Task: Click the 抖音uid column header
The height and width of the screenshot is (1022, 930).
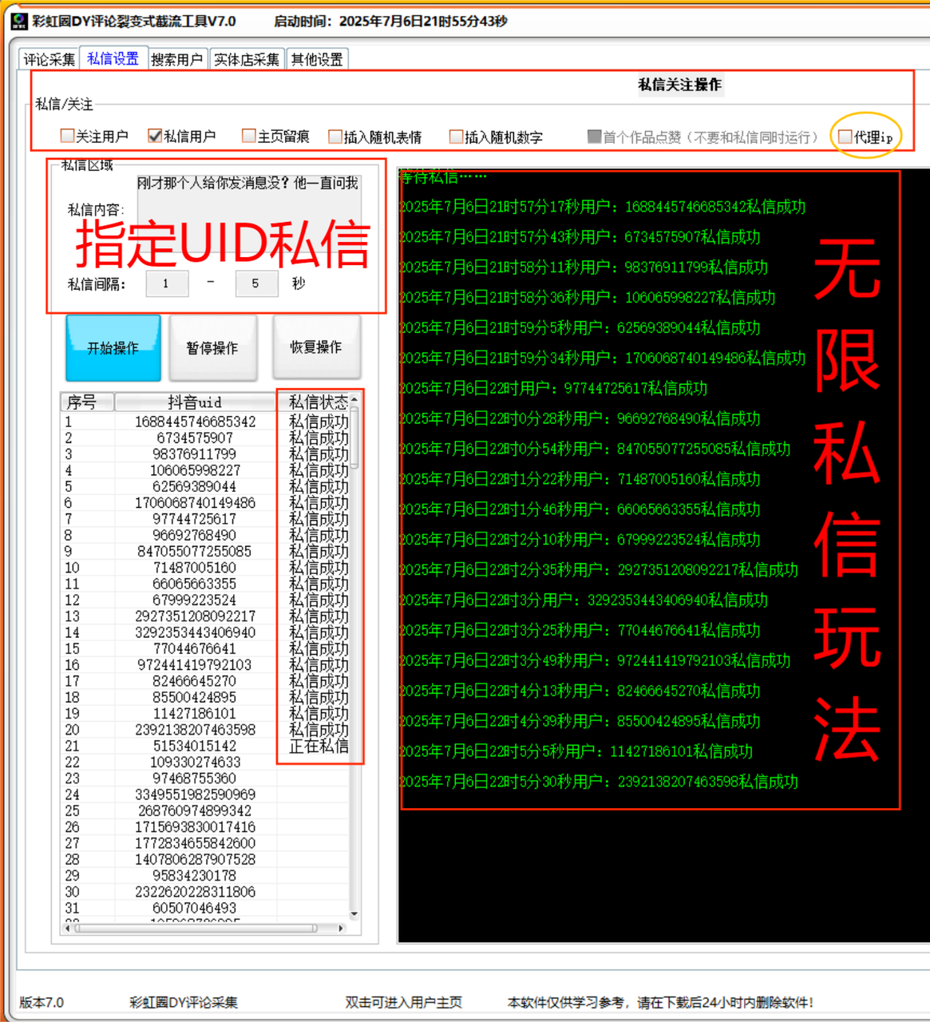Action: 195,402
